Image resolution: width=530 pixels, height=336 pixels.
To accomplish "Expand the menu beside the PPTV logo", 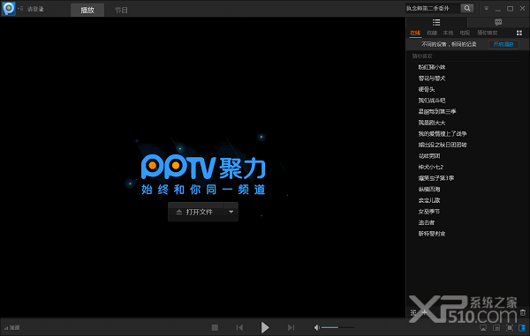I will (x=20, y=9).
